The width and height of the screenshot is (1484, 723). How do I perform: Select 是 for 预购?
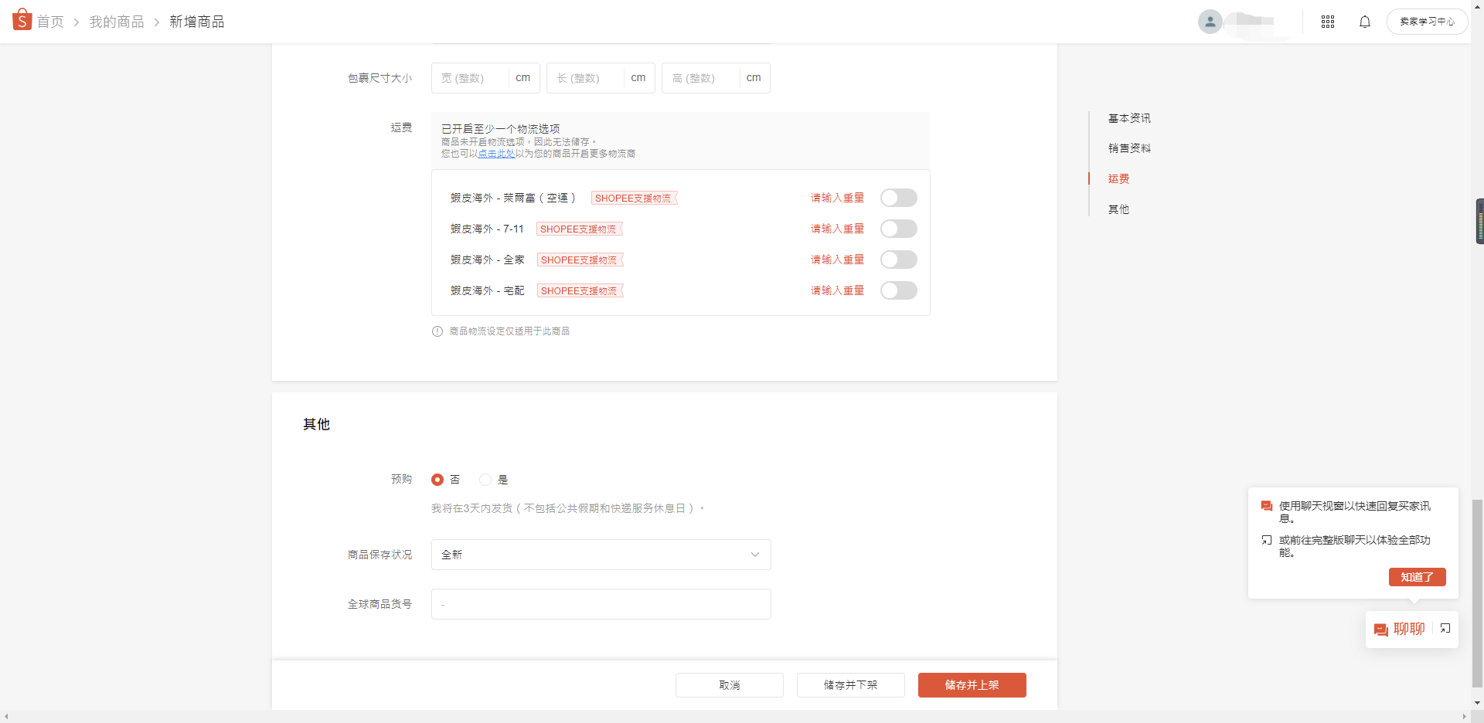point(485,480)
